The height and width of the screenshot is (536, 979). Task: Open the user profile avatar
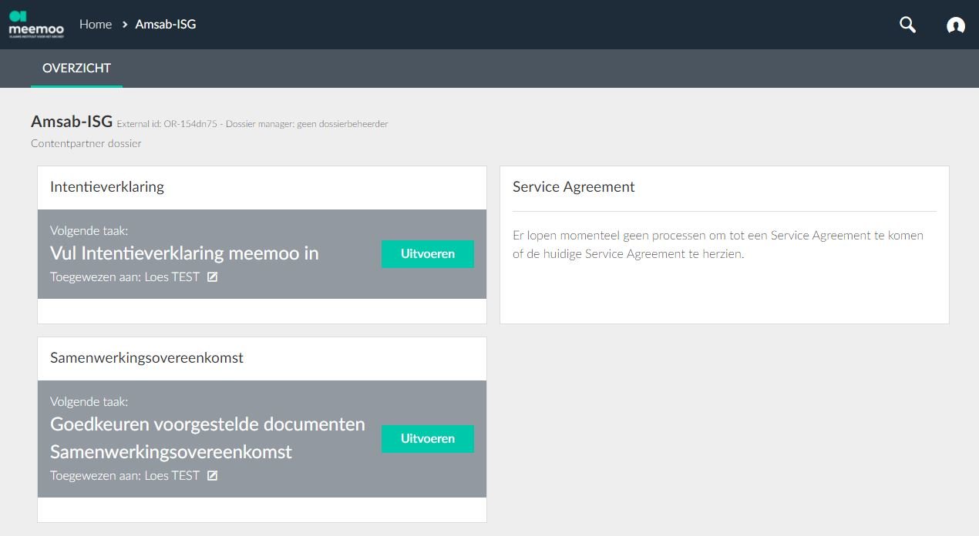[x=956, y=25]
